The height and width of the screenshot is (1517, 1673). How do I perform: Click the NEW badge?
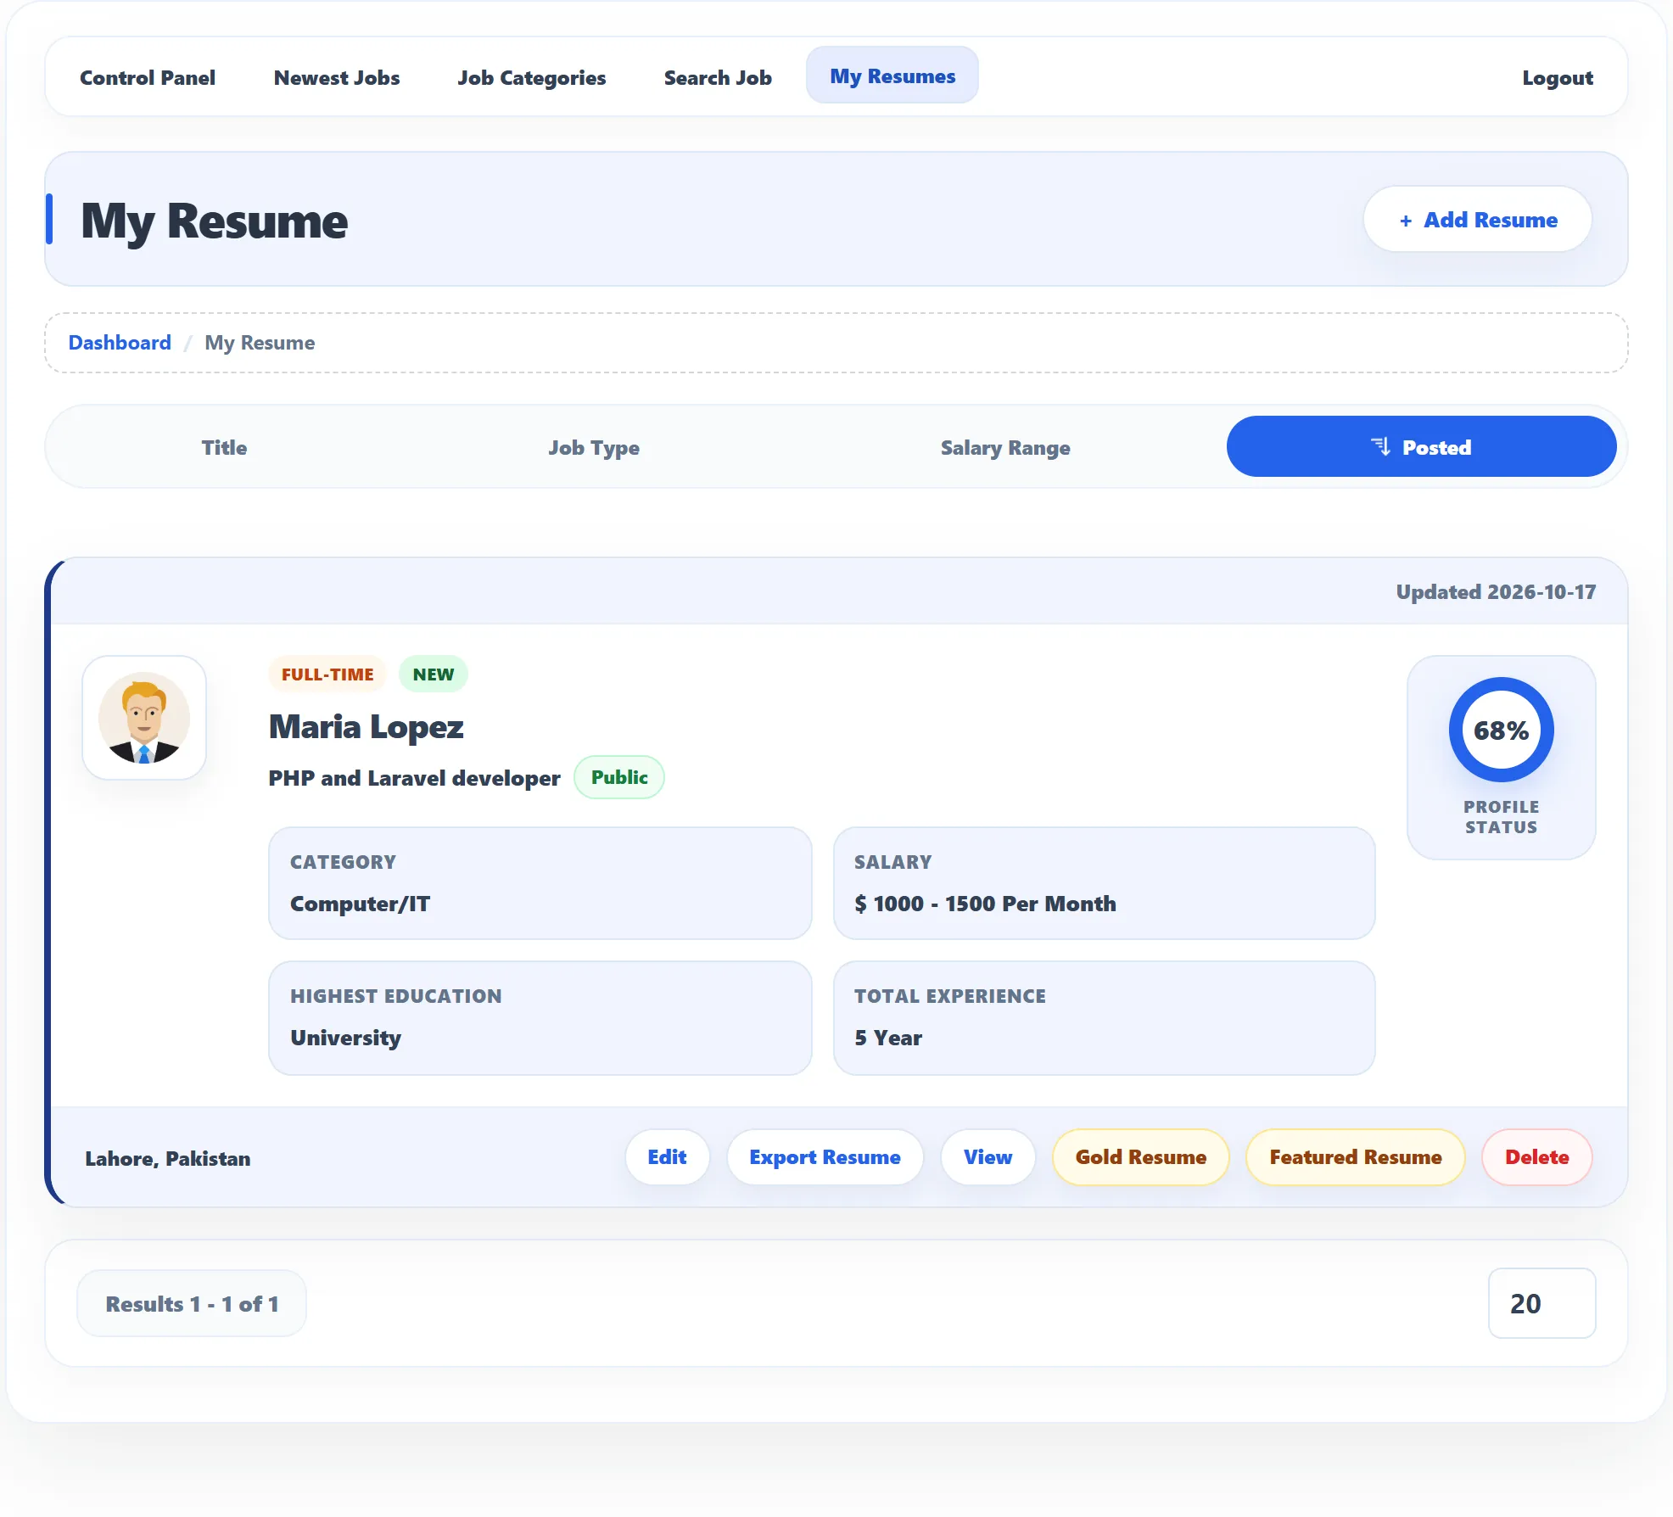point(434,675)
